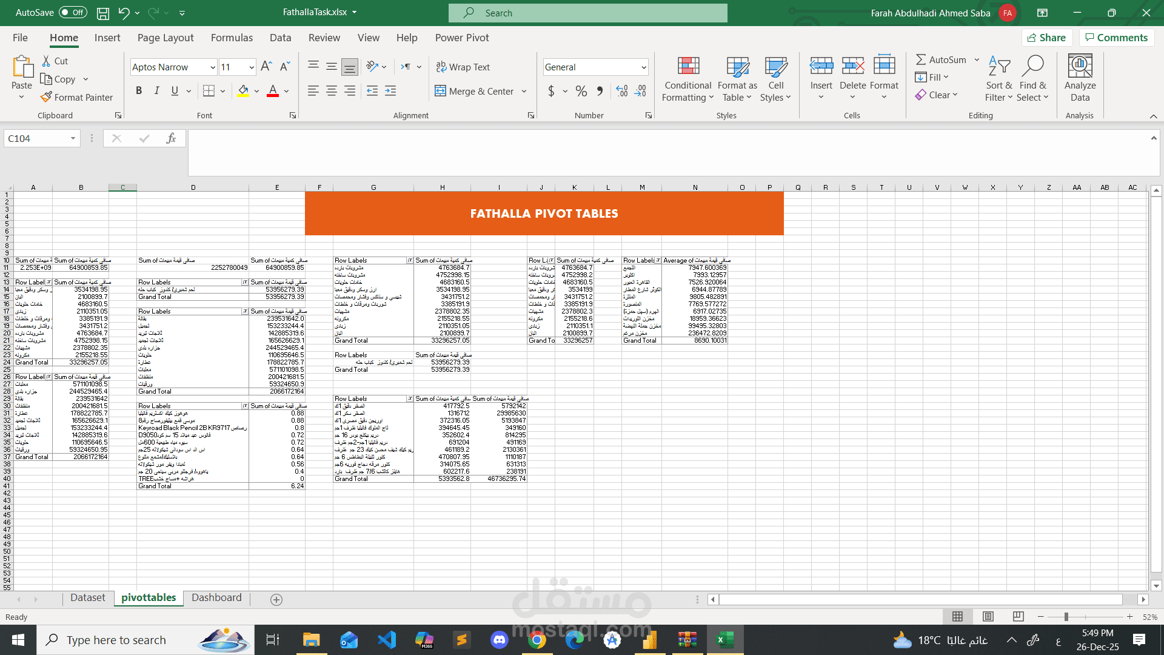
Task: Switch to the Dashboard sheet tab
Action: point(216,597)
